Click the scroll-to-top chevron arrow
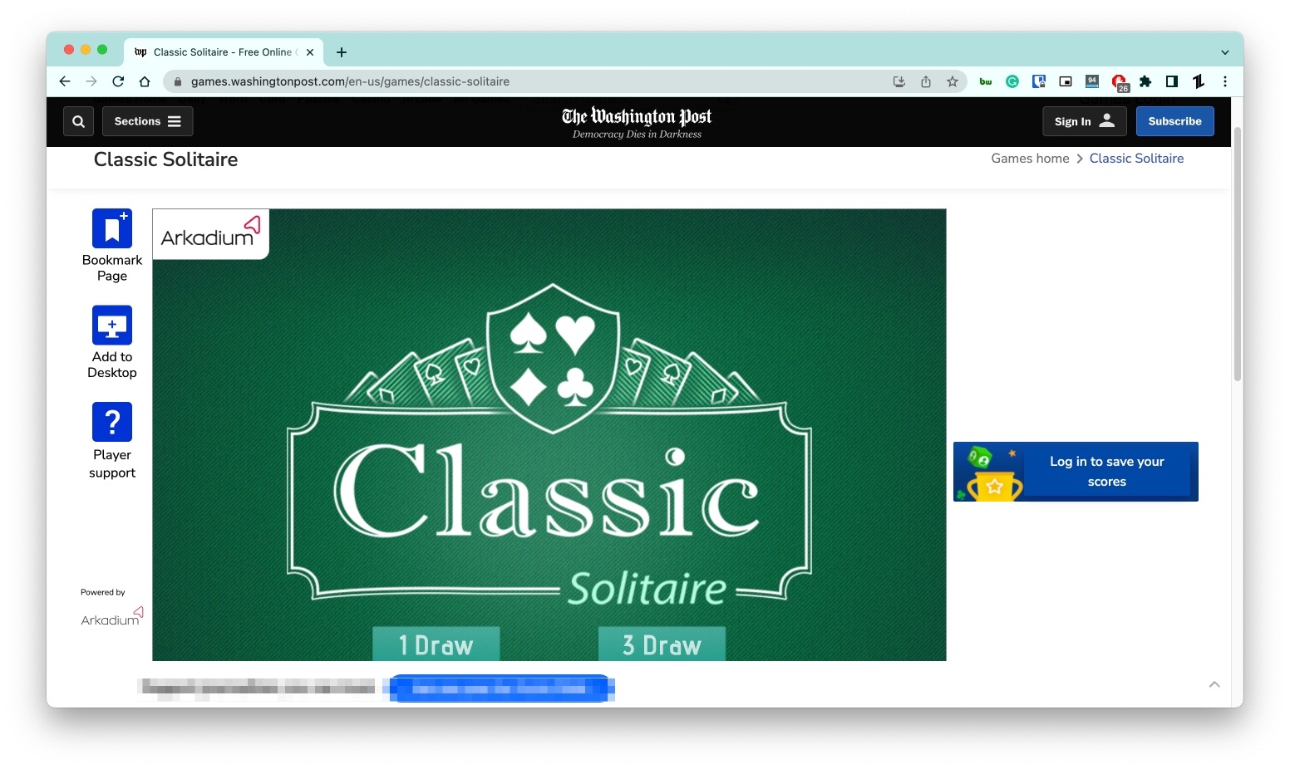Viewport: 1290px width, 769px height. [1214, 684]
